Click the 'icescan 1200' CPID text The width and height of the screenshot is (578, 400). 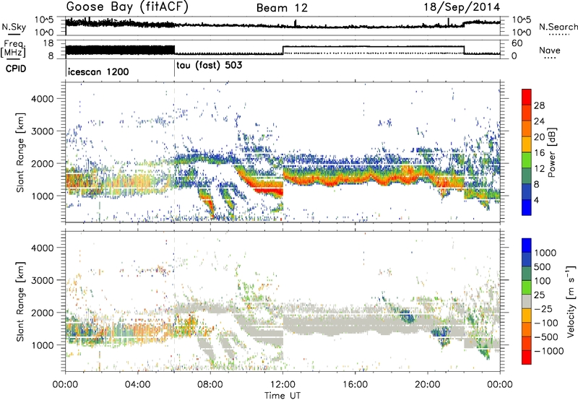tap(98, 71)
